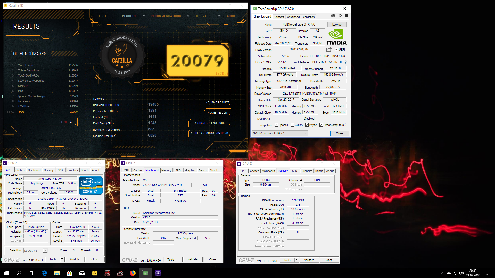Open the Validation tab in GPU-Z
Viewport: 495px width, 278px height.
point(309,17)
